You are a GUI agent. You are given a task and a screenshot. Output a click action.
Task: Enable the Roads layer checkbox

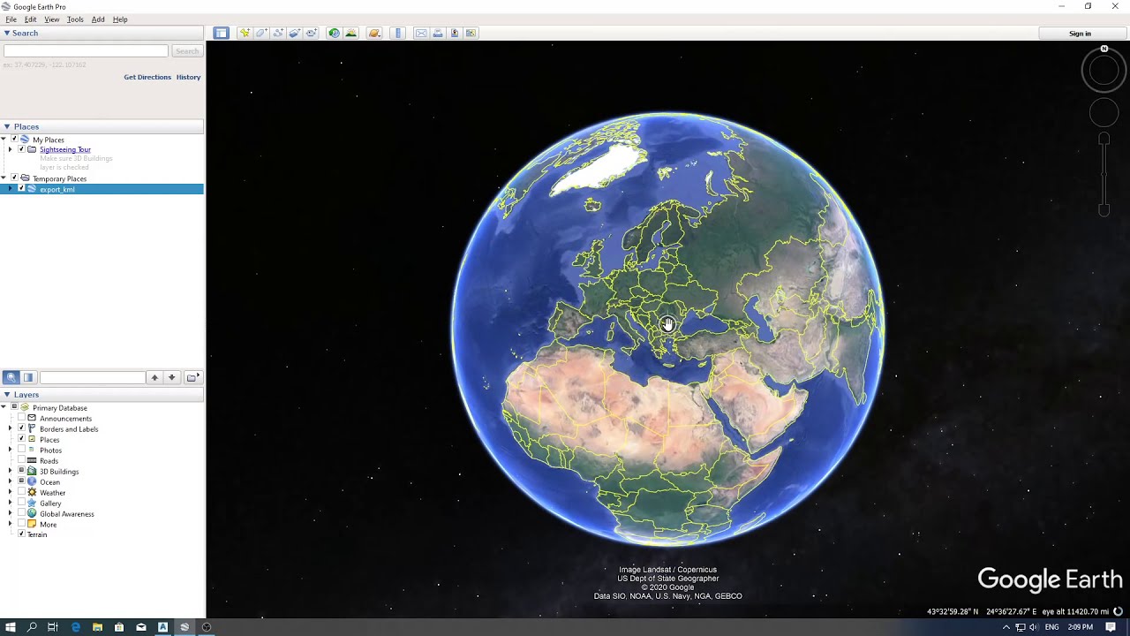click(x=21, y=461)
